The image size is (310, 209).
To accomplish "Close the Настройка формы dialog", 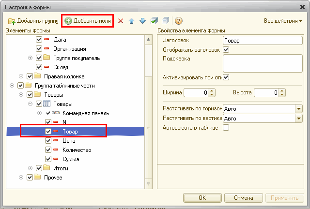I will pyautogui.click(x=302, y=7).
